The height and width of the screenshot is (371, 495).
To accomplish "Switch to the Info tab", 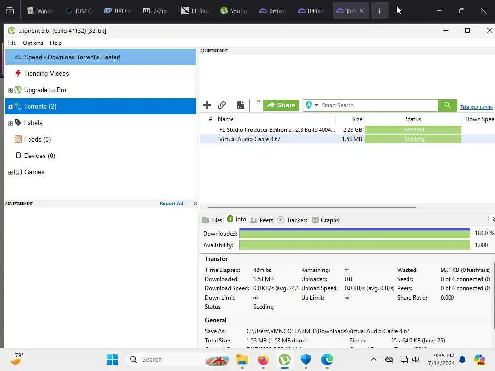I will tap(236, 219).
